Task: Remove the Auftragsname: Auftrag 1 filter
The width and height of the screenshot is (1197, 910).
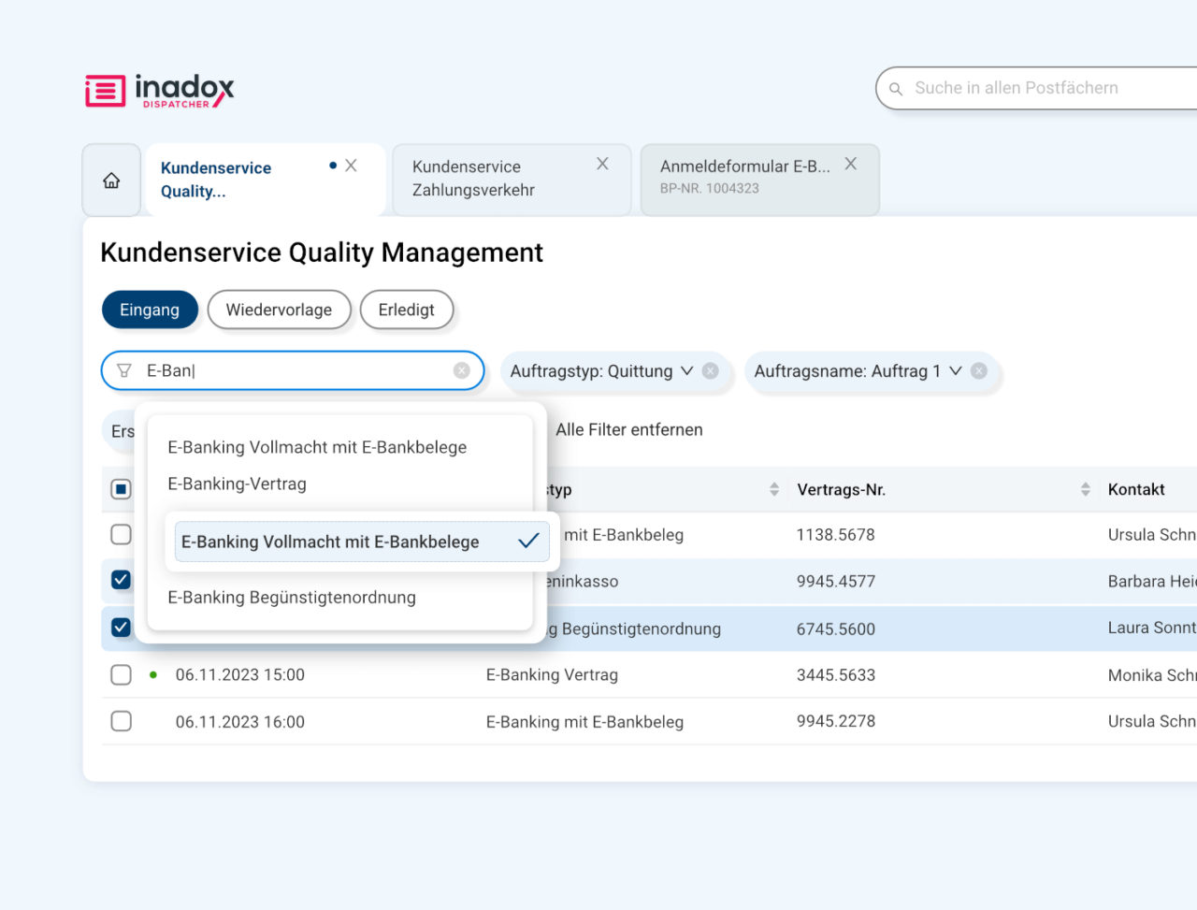Action: (979, 370)
